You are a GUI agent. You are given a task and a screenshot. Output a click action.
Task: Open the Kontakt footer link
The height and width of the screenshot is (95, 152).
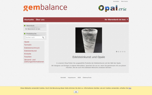tap(63, 78)
